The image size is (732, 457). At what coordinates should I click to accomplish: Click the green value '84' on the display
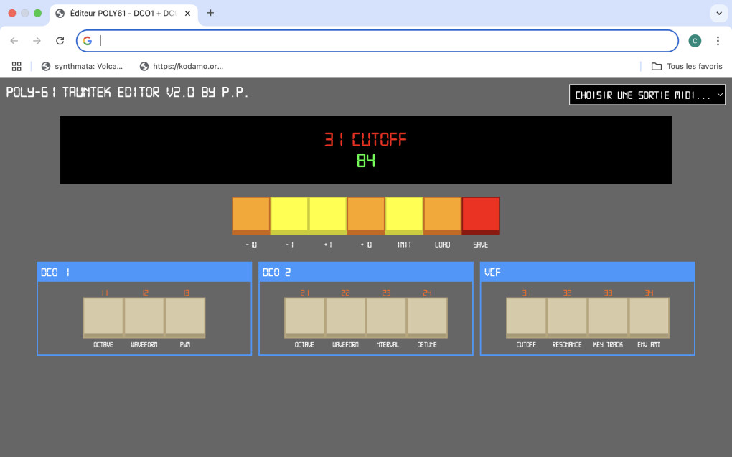coord(366,161)
